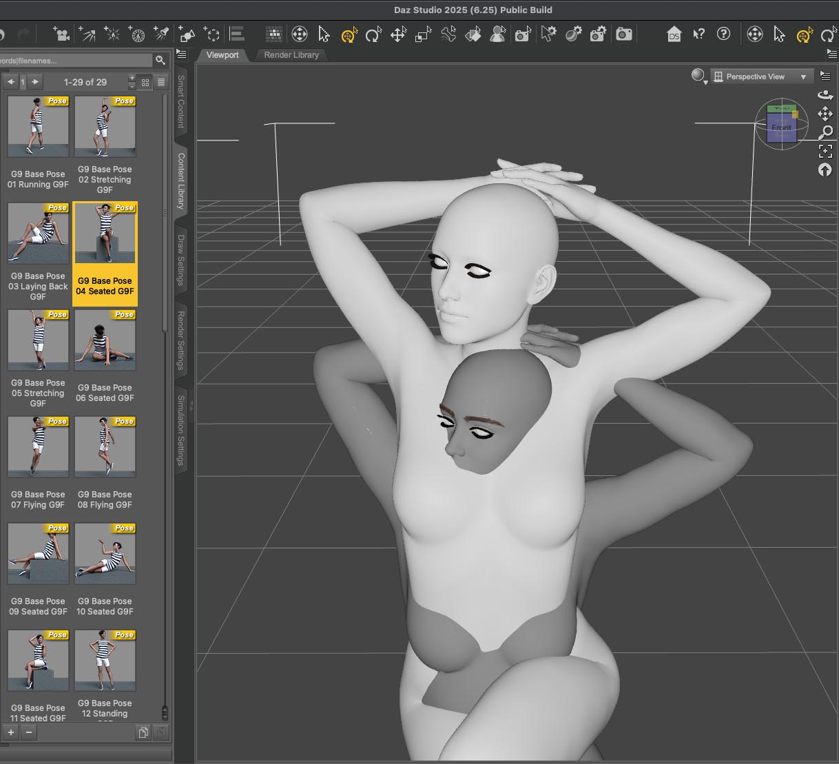
Task: Switch to the Render Library tab
Action: (x=291, y=55)
